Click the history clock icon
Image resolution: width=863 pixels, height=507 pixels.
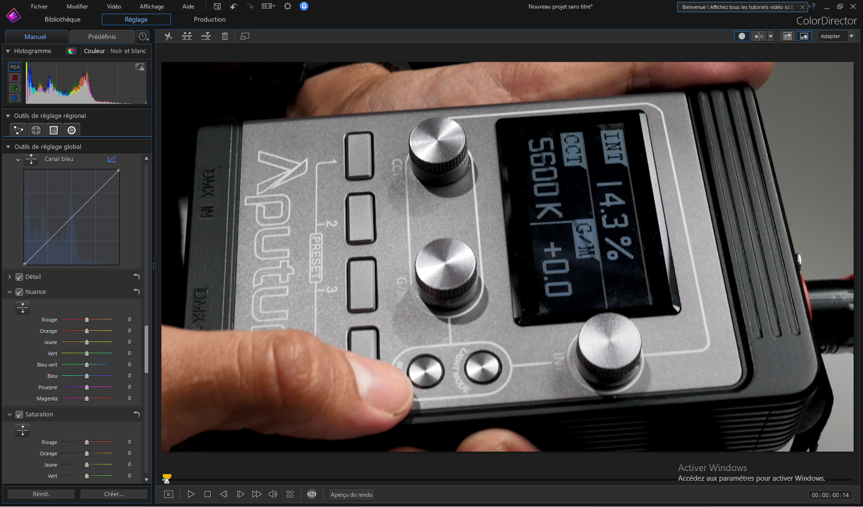pyautogui.click(x=143, y=36)
